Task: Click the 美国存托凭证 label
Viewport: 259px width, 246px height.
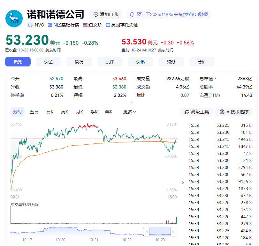Action: click(x=124, y=25)
